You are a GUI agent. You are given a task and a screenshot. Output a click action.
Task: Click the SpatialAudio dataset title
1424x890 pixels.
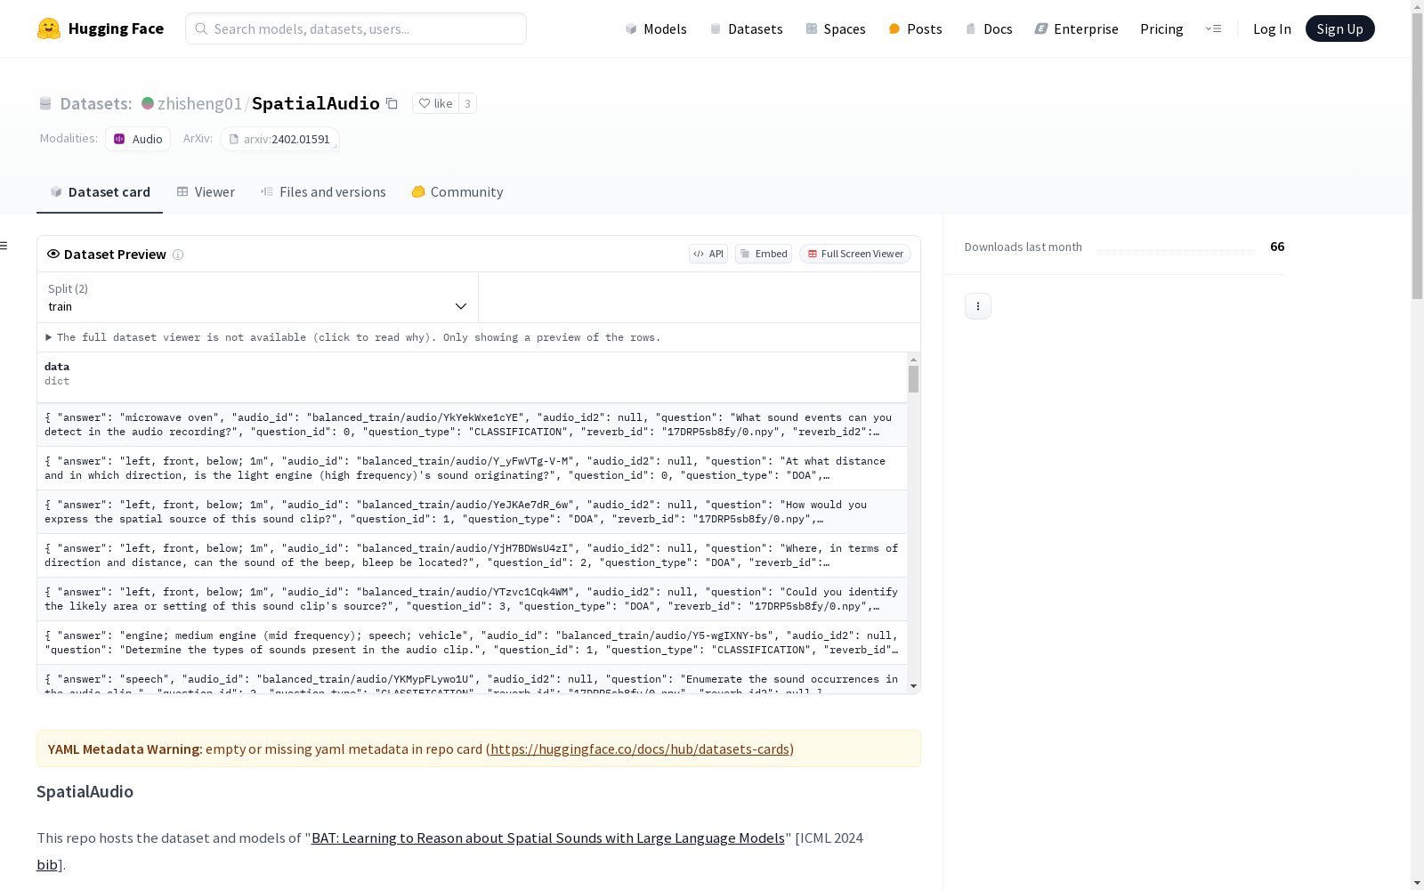tap(316, 103)
